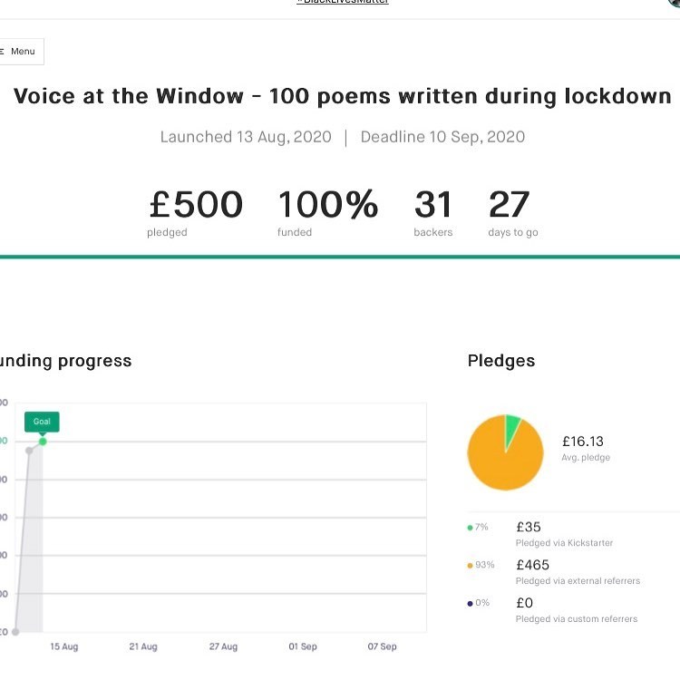Click the £16.13 average pledge value

click(x=583, y=442)
